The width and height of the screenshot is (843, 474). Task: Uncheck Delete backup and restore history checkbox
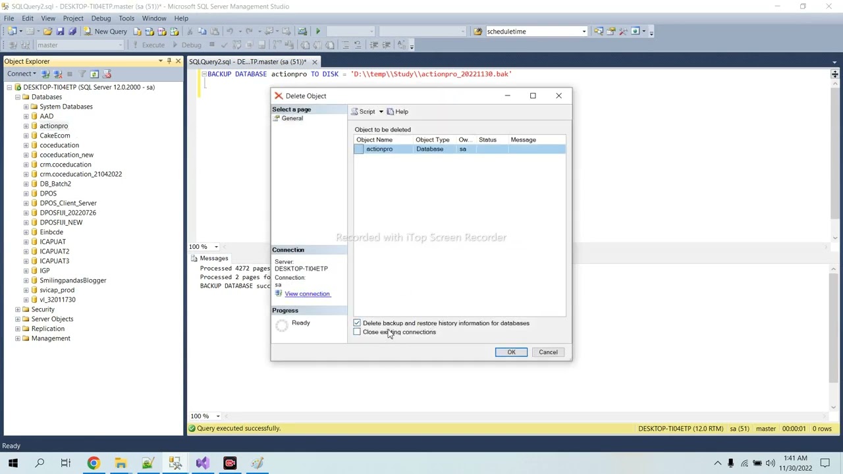click(357, 323)
